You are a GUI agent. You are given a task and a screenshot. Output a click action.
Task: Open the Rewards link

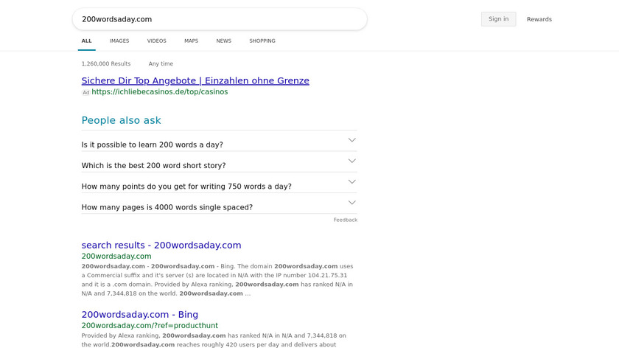pyautogui.click(x=539, y=19)
